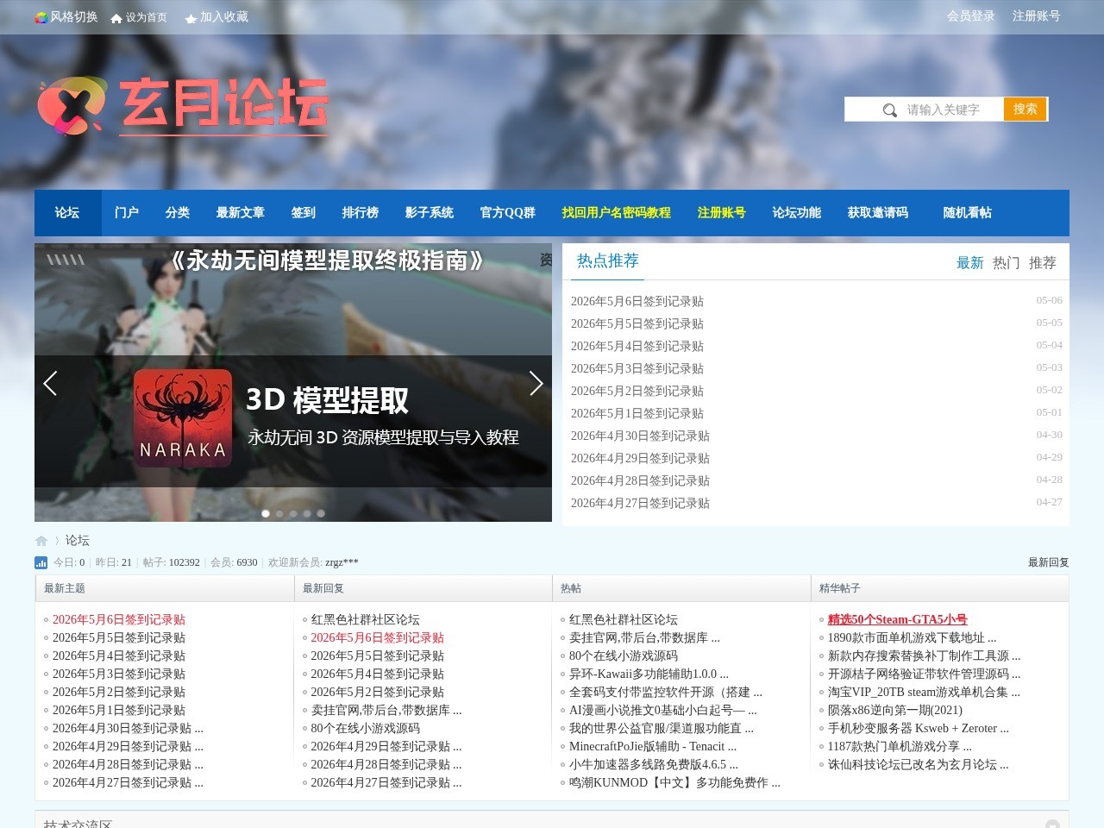Screen dimensions: 1104x828
Task: Open the 官方QQ群 navigation item
Action: coord(508,212)
